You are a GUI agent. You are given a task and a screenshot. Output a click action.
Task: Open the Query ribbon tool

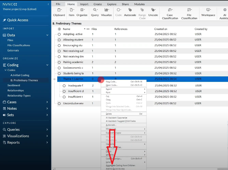(x=95, y=12)
